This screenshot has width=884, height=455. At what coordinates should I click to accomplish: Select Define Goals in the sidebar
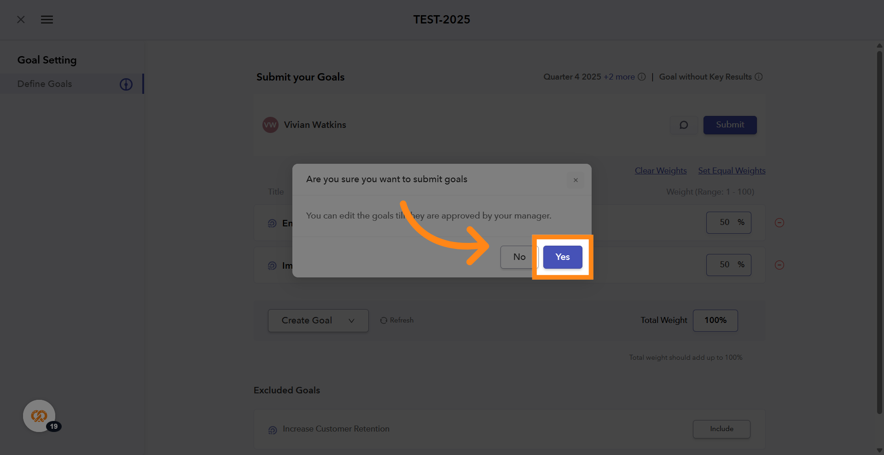(44, 84)
